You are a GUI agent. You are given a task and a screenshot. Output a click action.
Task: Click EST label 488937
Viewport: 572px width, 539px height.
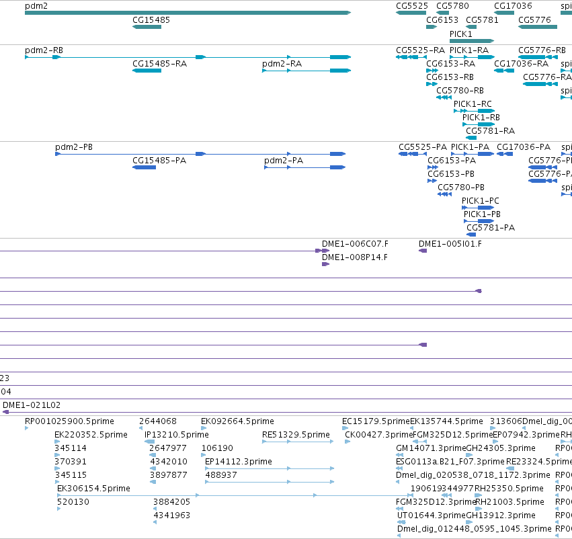(221, 475)
